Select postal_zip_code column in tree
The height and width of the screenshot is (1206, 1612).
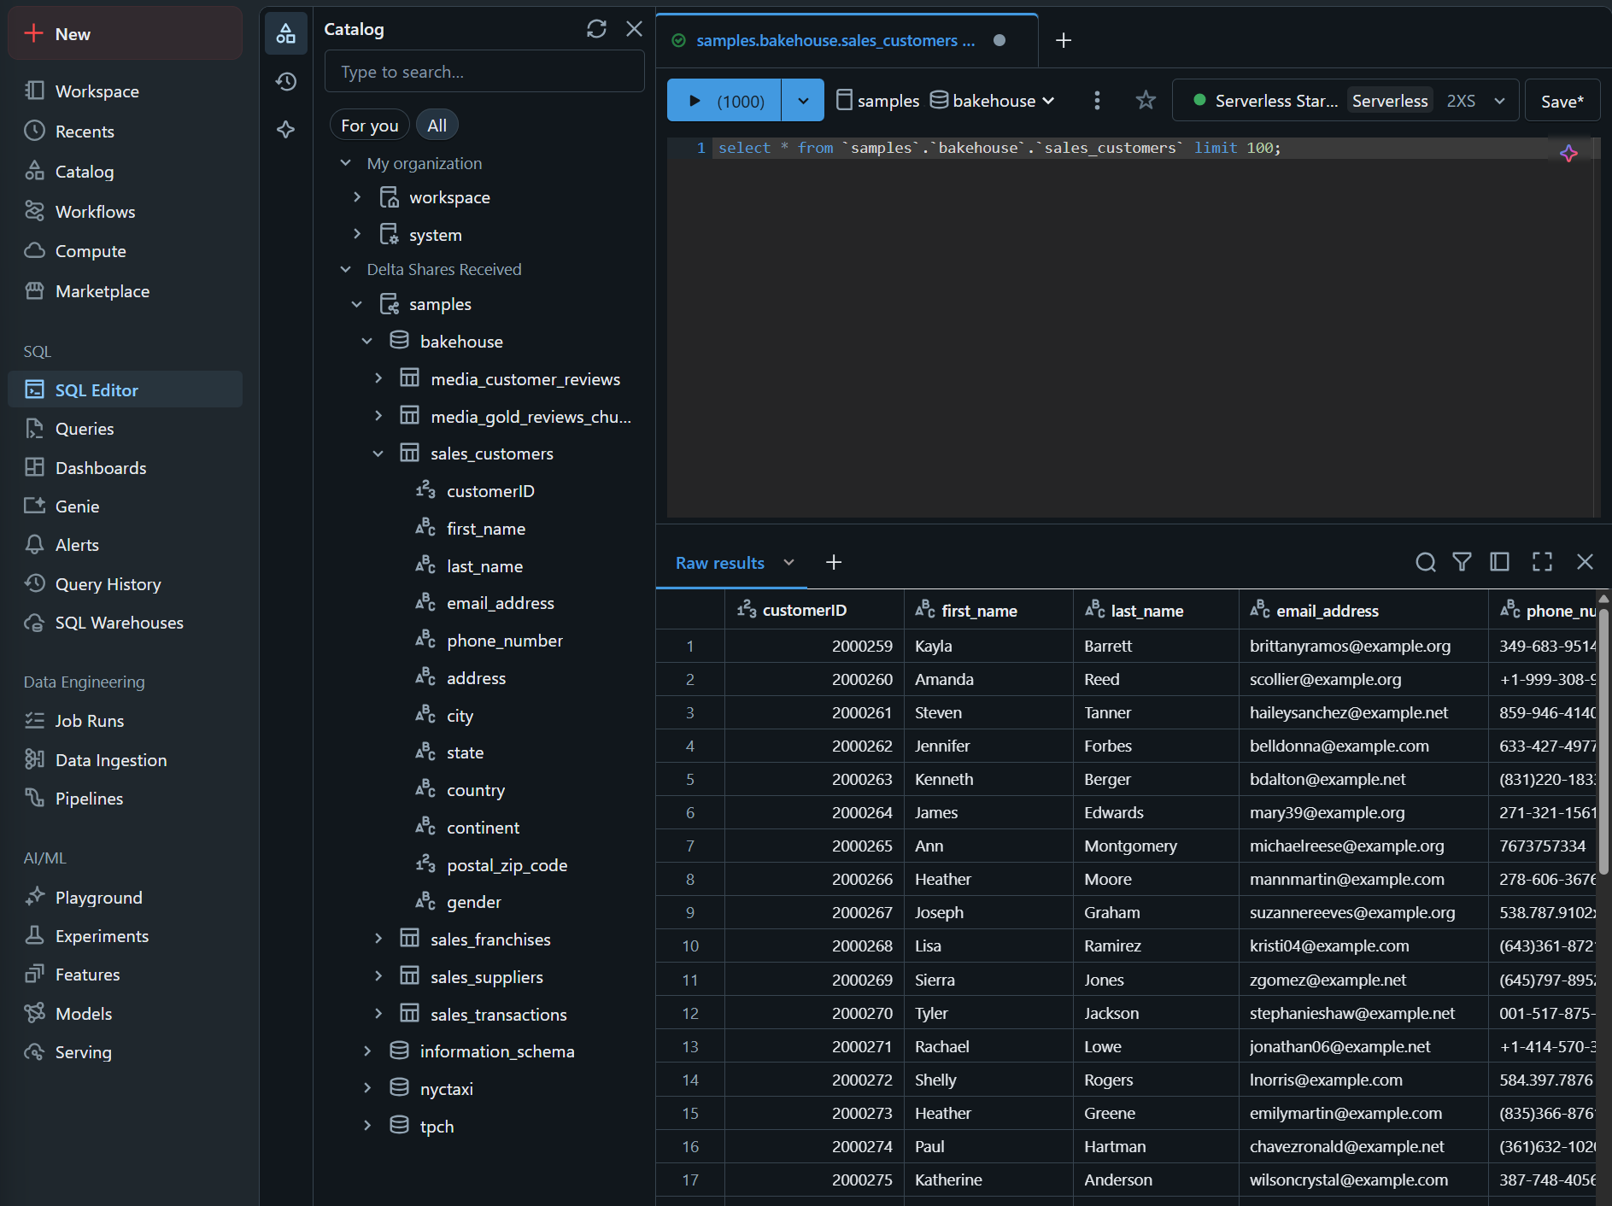[507, 865]
